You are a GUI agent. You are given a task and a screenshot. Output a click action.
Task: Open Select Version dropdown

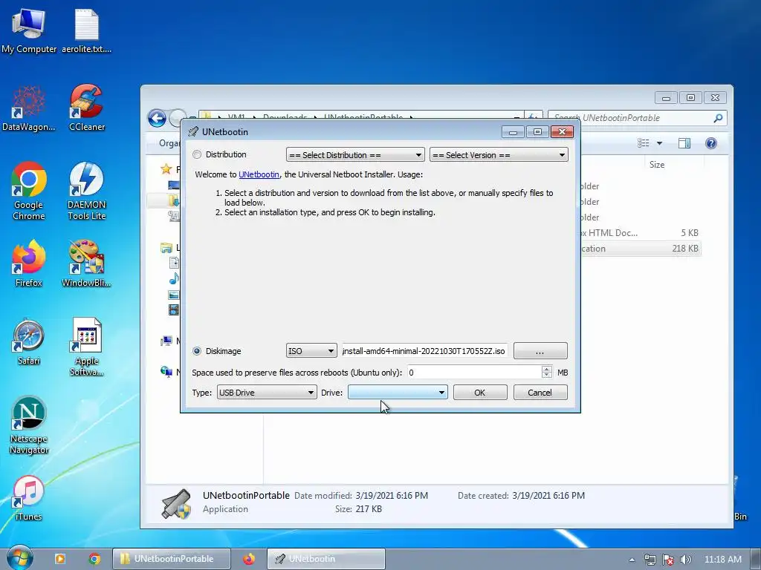pyautogui.click(x=499, y=155)
